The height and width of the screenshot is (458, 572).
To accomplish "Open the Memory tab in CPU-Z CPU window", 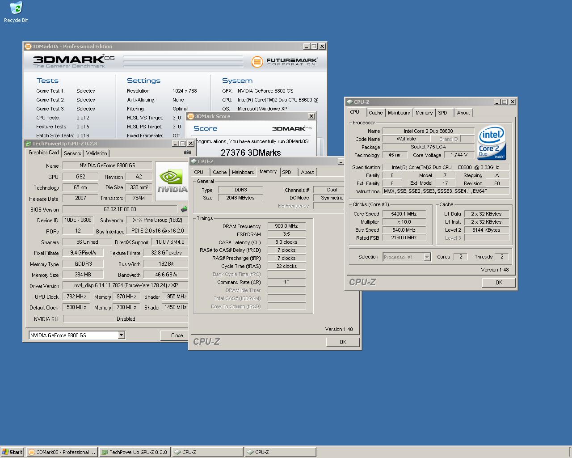I will coord(424,113).
